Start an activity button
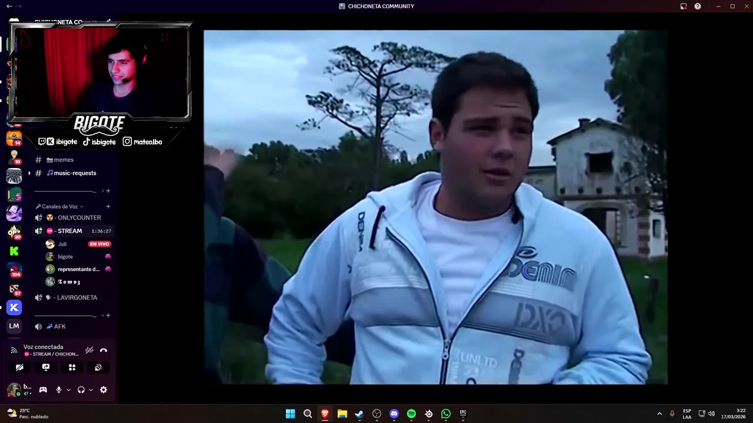The width and height of the screenshot is (753, 423). coord(72,367)
